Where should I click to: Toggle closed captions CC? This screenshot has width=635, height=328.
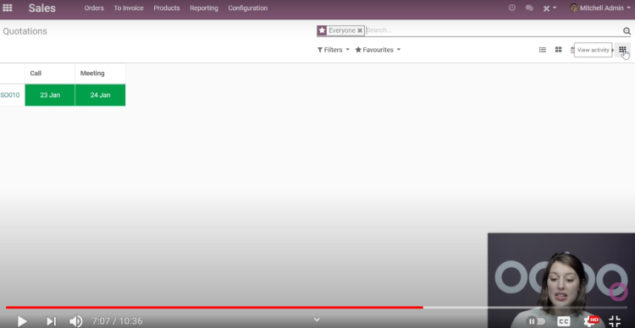pos(563,321)
